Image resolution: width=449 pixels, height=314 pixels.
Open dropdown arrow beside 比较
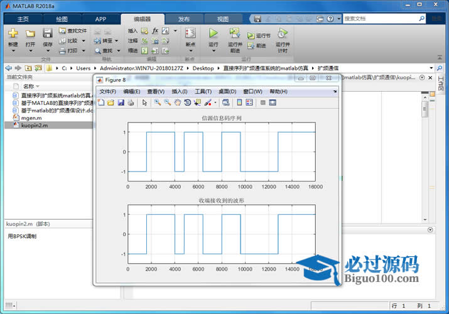[84, 41]
